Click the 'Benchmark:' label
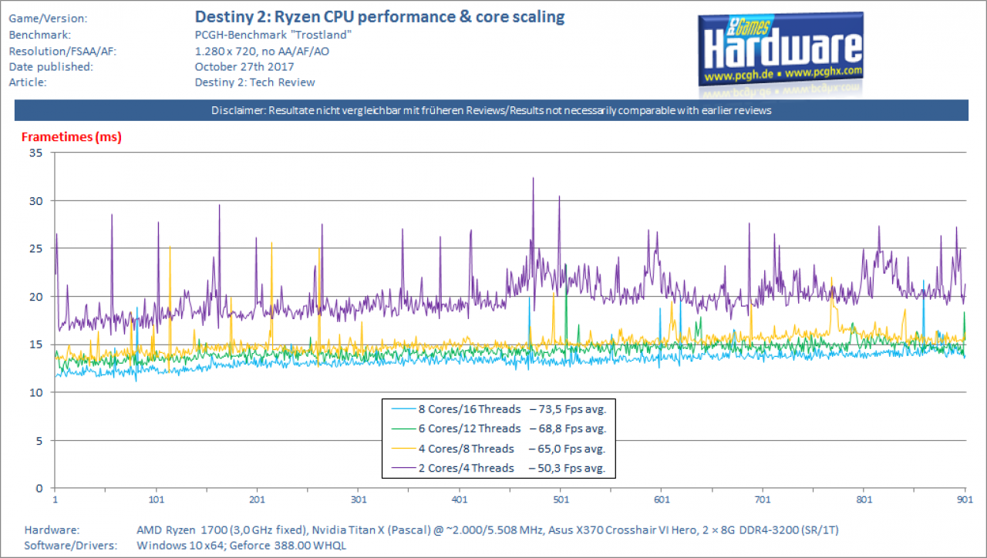This screenshot has width=987, height=558. pos(39,35)
